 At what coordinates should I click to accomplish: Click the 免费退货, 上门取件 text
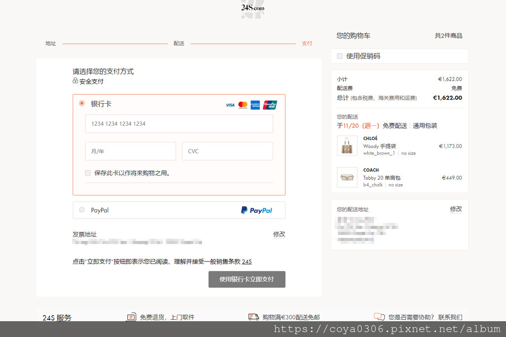click(167, 317)
